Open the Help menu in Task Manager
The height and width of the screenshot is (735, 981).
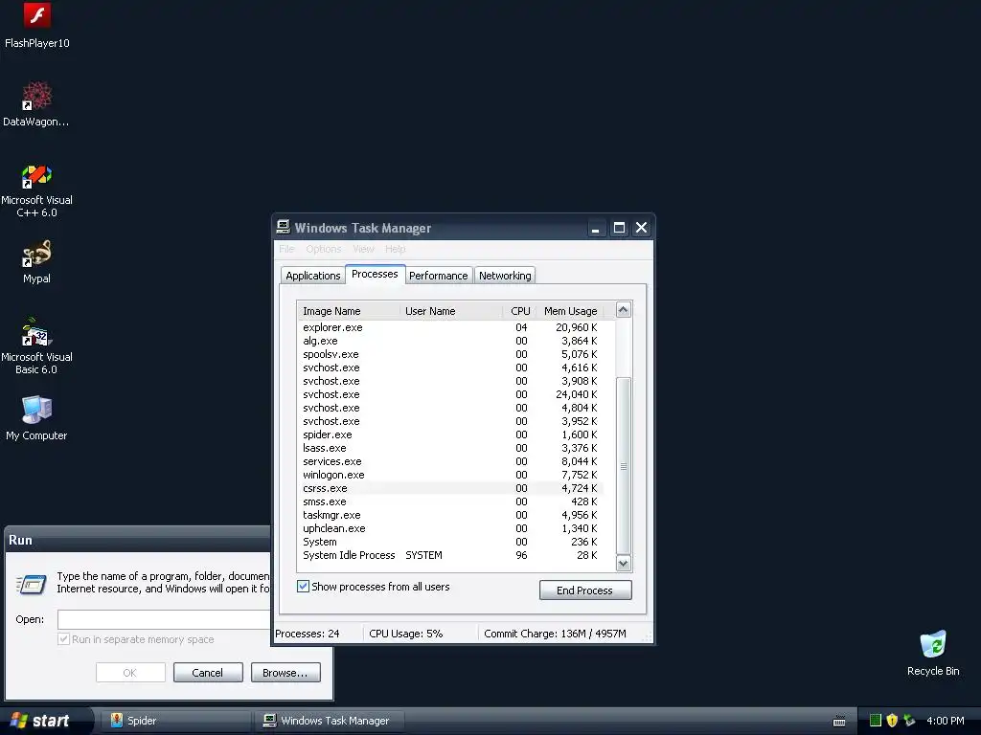tap(396, 249)
